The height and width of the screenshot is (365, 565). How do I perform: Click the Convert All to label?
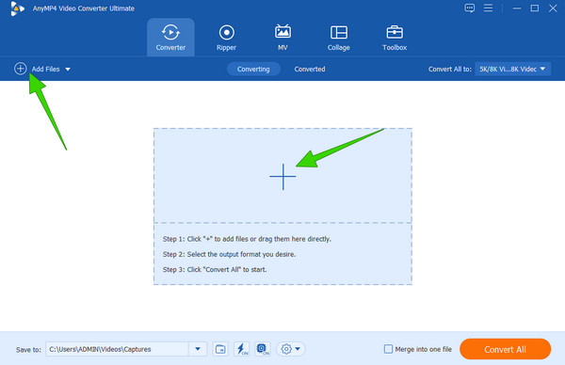[x=450, y=69]
